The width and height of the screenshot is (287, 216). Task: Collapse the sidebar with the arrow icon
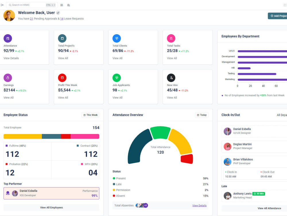[x=2, y=5]
